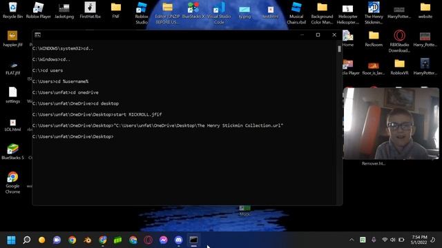
Task: Open Discord from the taskbar
Action: tap(178, 240)
